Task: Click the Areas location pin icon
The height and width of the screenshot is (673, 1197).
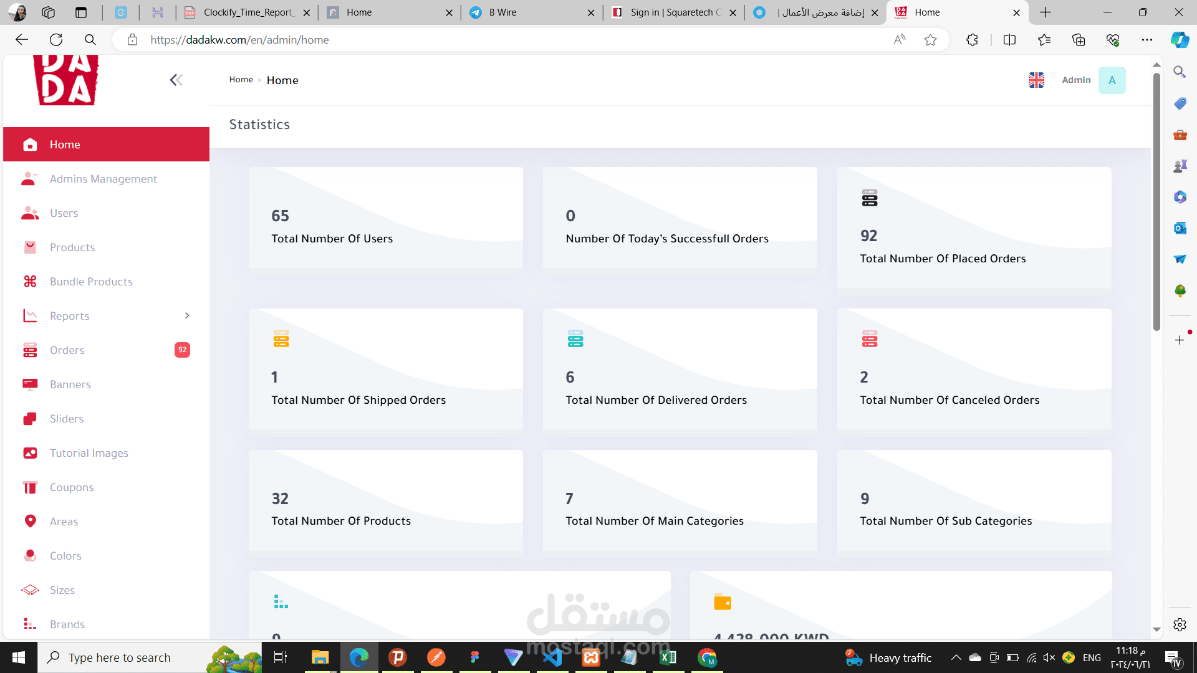Action: pos(30,521)
